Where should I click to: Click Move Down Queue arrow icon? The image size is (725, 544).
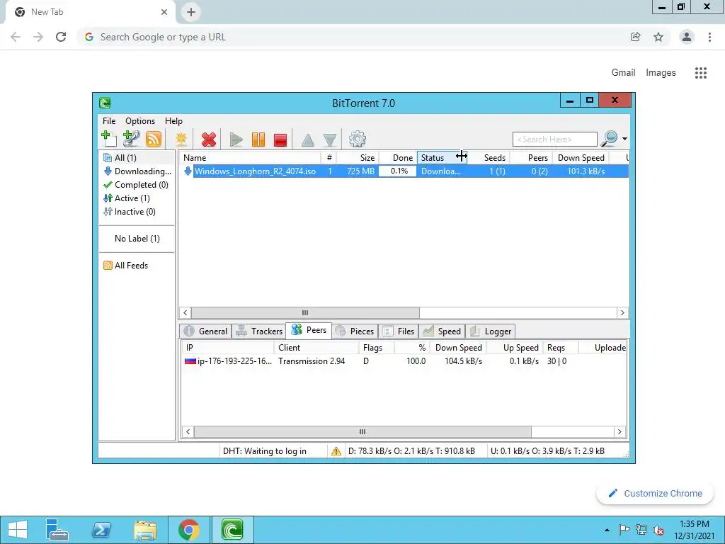click(330, 140)
